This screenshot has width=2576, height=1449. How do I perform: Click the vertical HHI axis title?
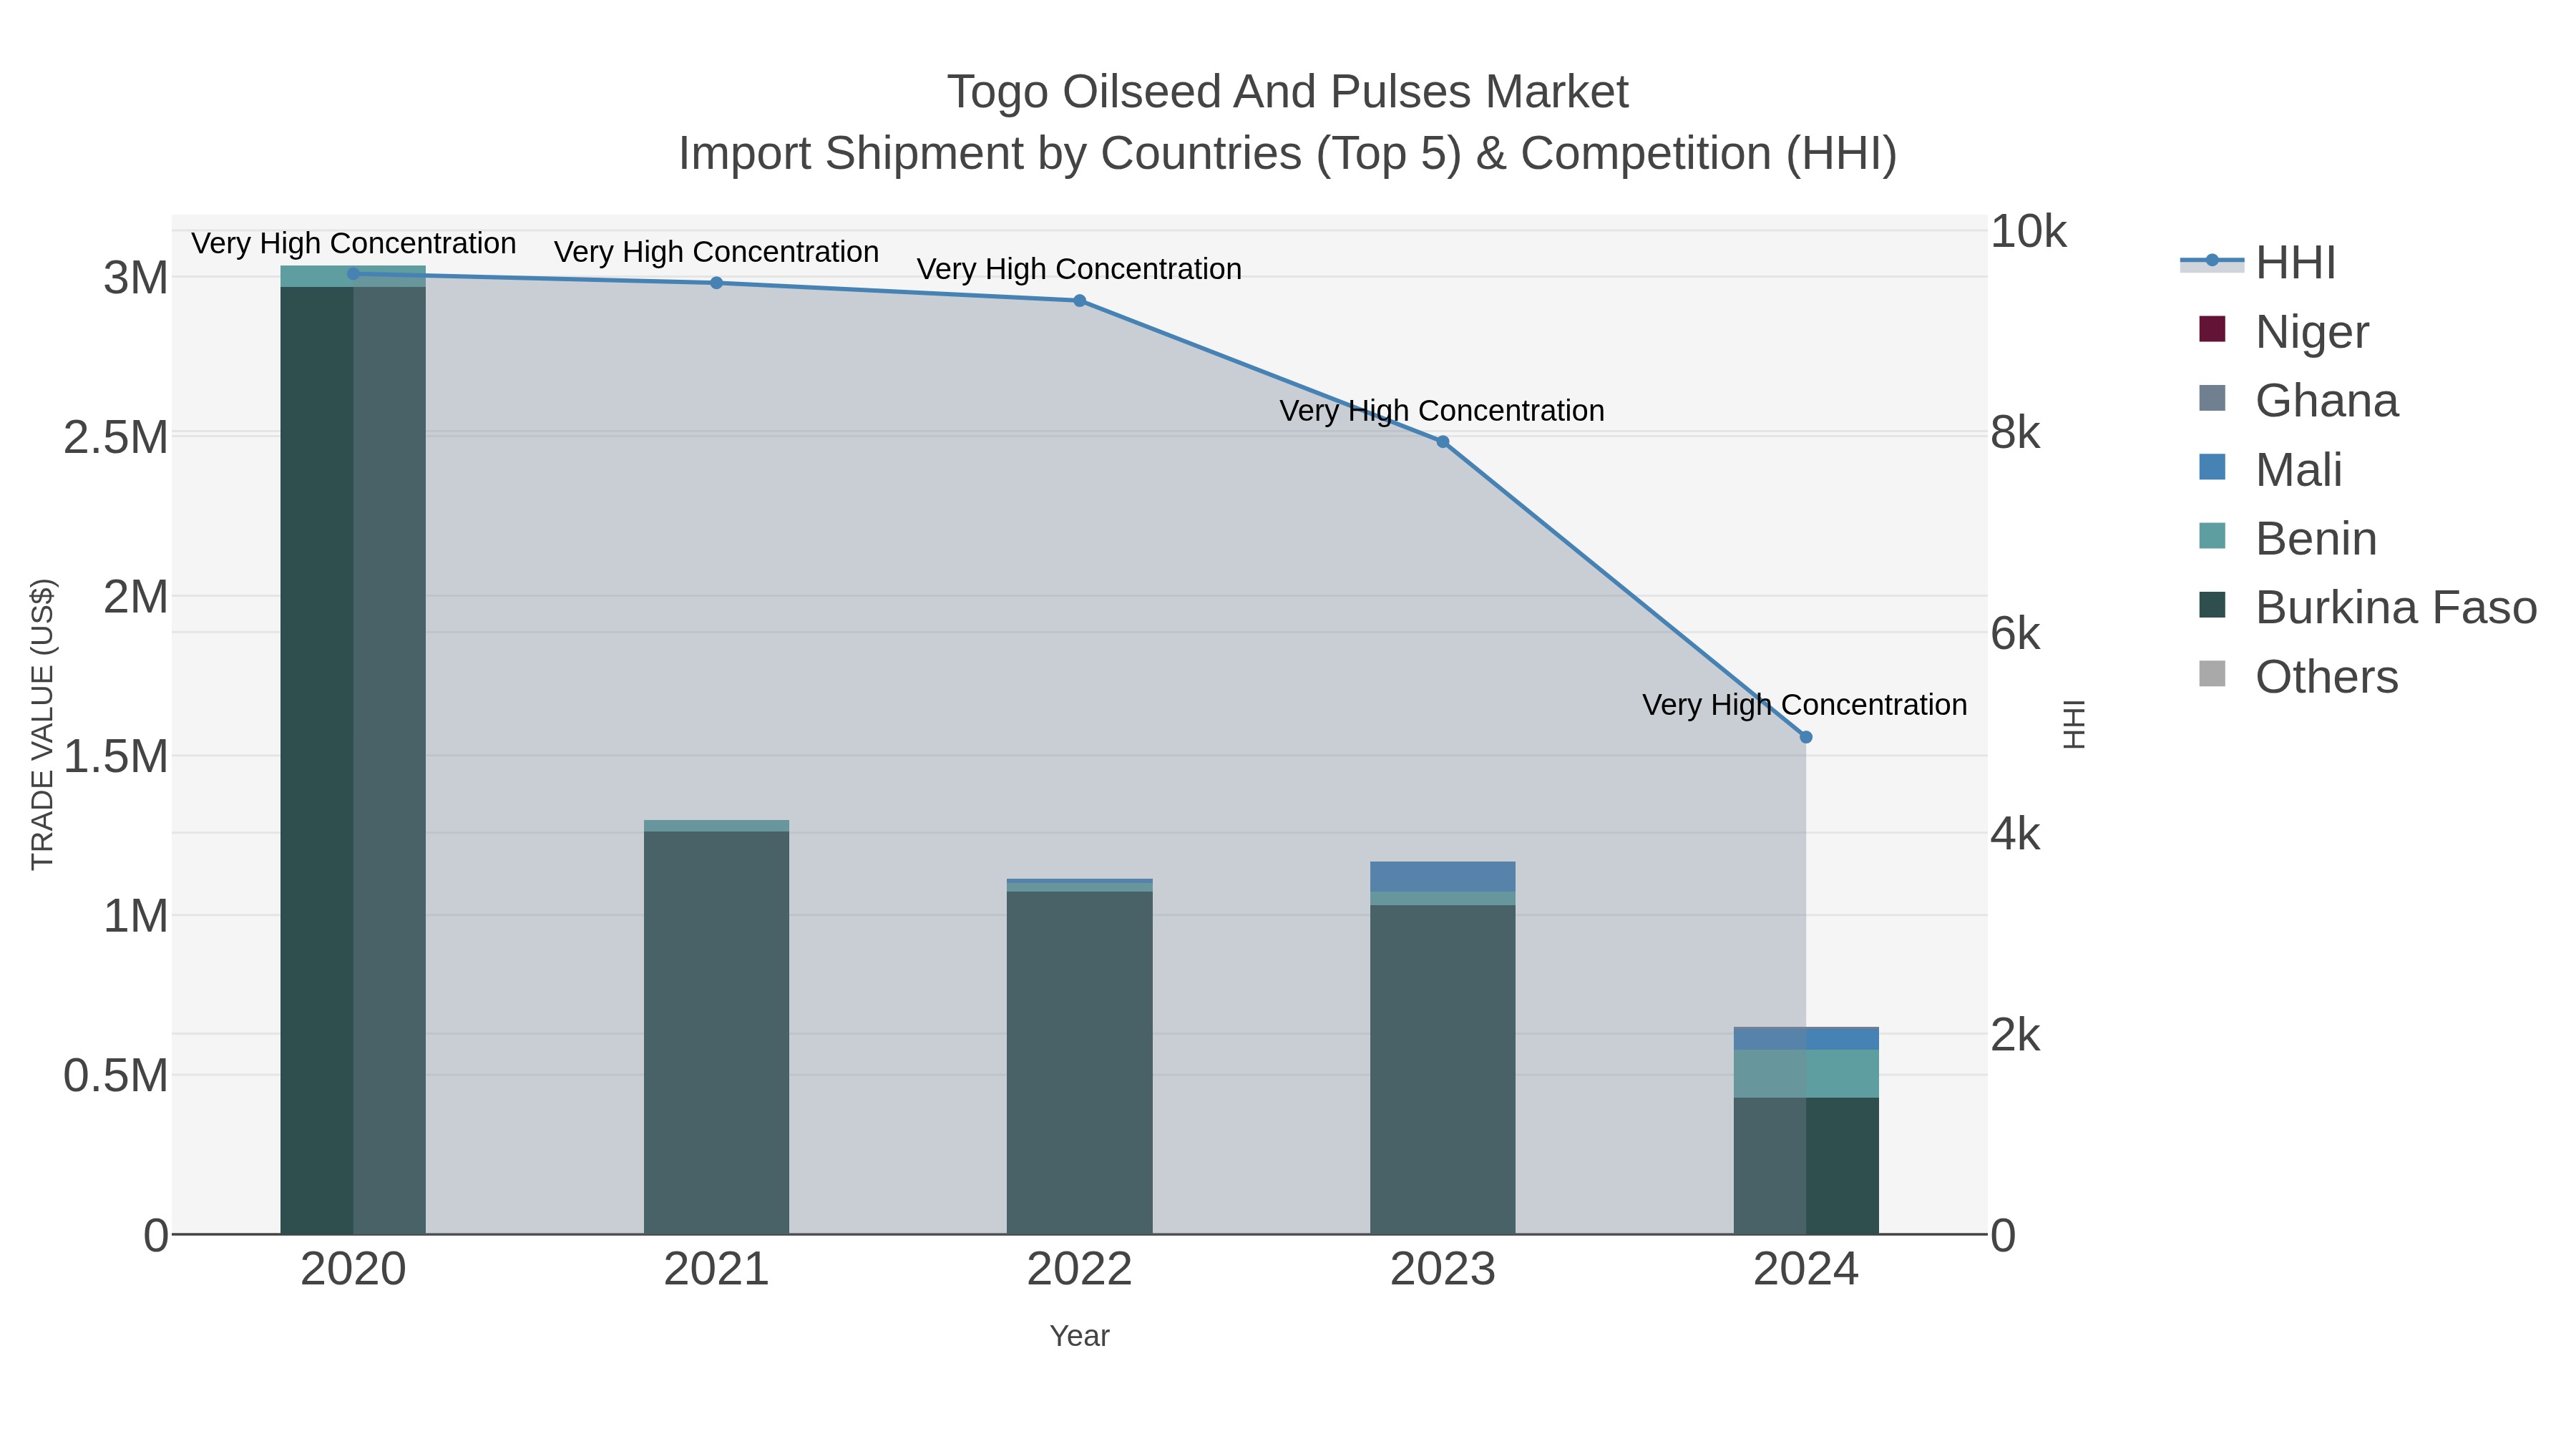click(2074, 724)
